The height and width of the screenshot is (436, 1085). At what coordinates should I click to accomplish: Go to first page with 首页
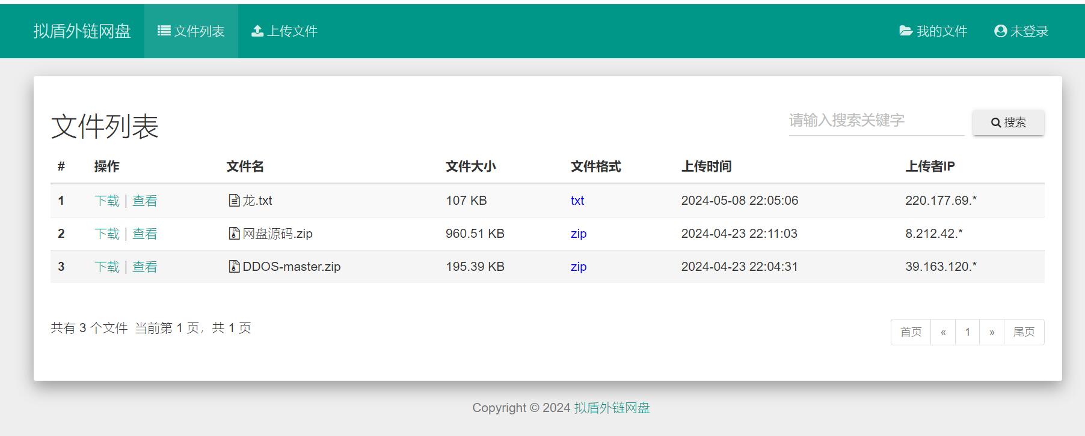pos(911,332)
